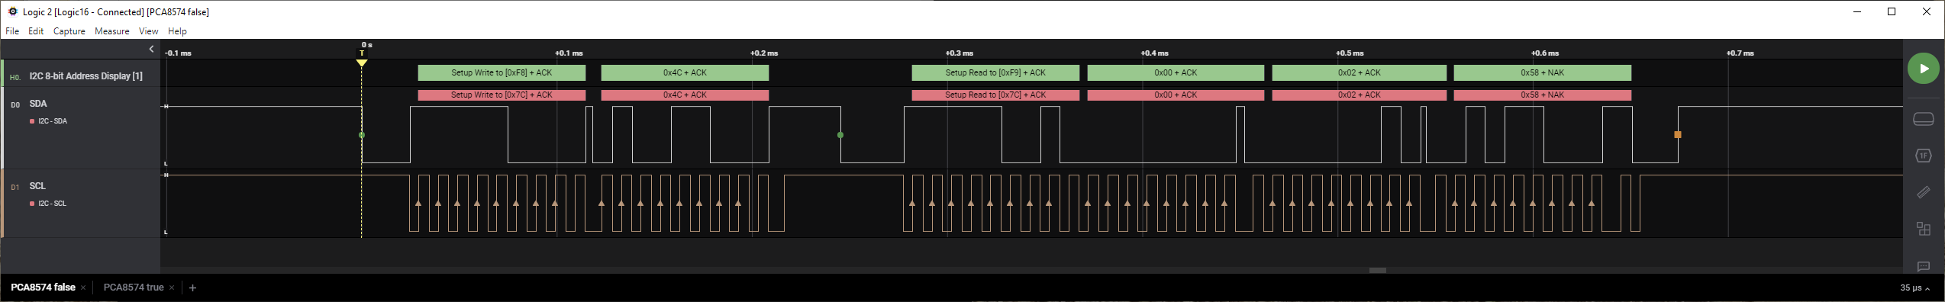
Task: Close the PCA8574 true tab
Action: click(172, 288)
